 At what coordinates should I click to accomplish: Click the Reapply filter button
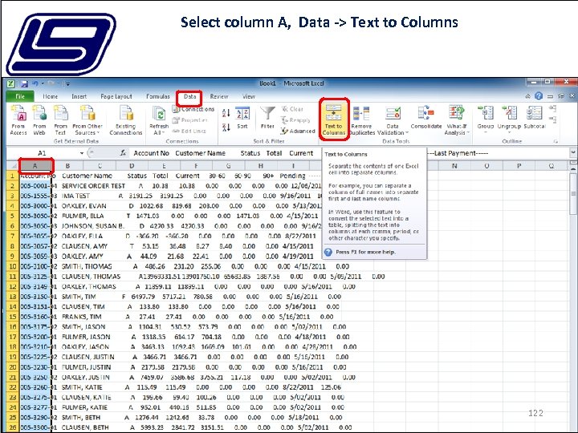pos(295,120)
